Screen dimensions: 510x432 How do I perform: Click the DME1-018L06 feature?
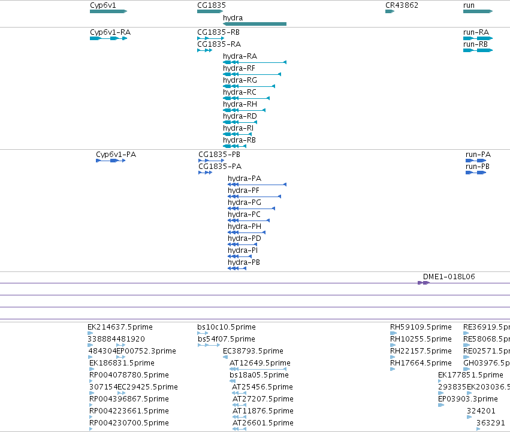coord(424,283)
